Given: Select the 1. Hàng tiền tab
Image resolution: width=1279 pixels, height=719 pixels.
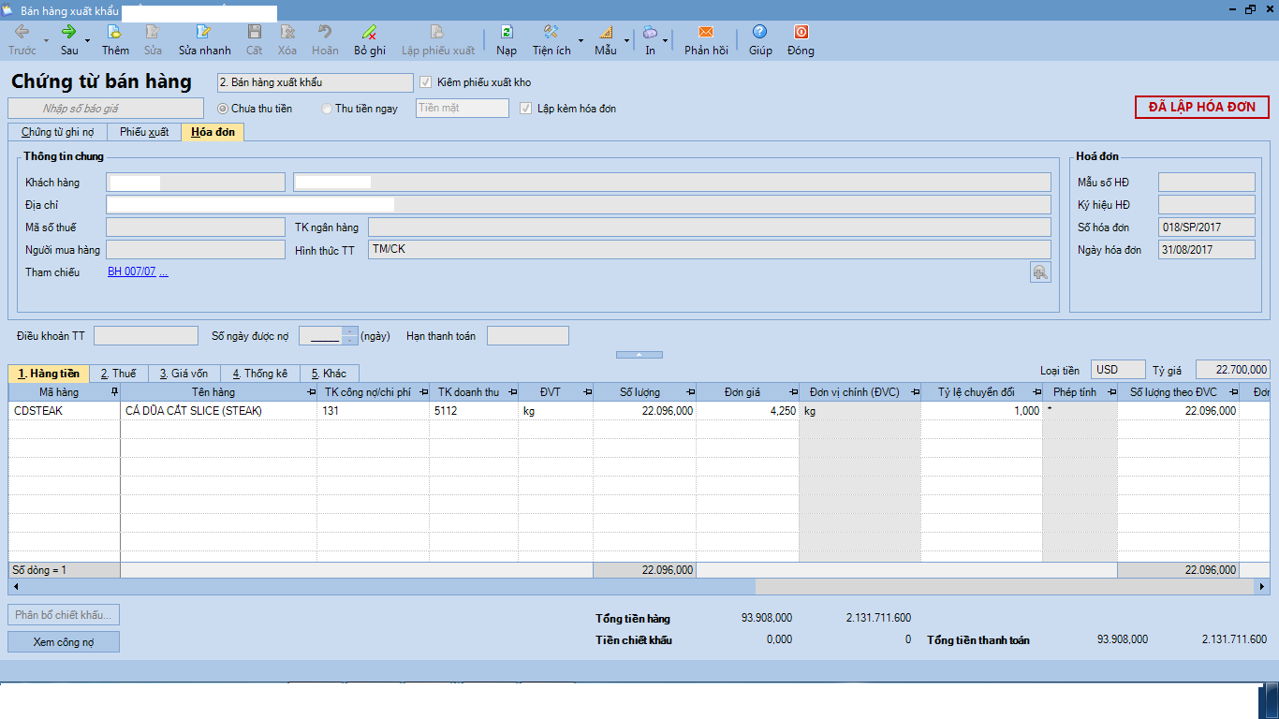Looking at the screenshot, I should [49, 374].
